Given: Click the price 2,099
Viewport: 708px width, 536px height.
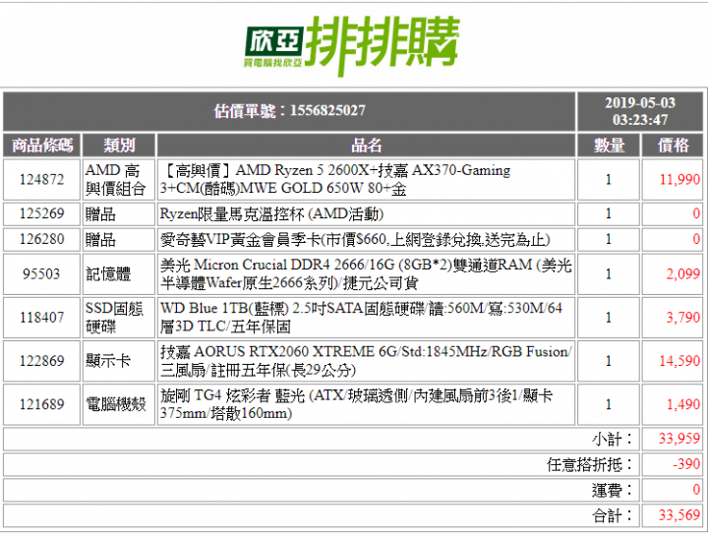Looking at the screenshot, I should click(682, 274).
